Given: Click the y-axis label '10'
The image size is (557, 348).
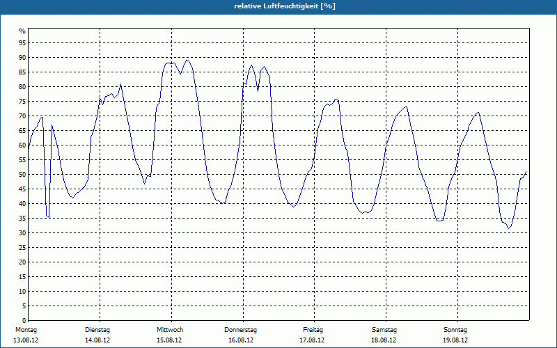Looking at the screenshot, I should (22, 291).
